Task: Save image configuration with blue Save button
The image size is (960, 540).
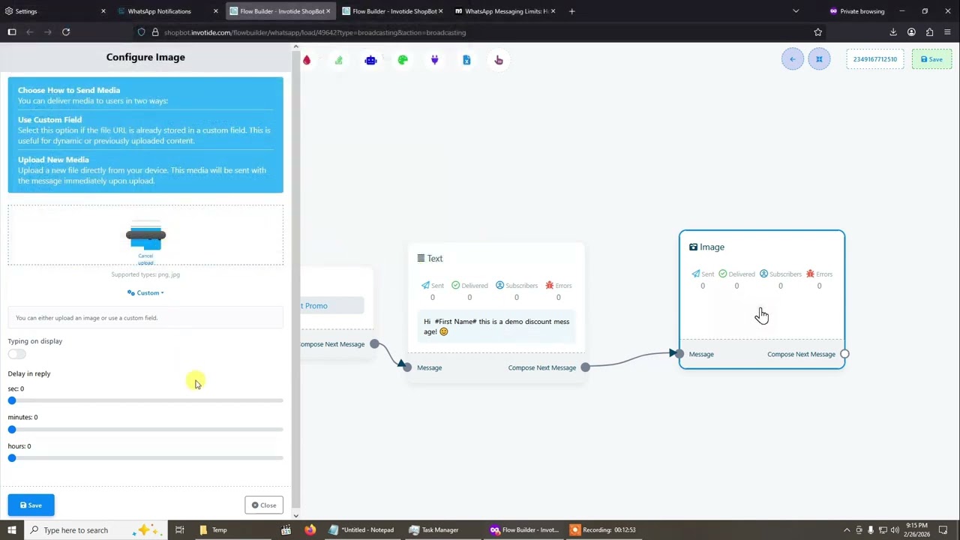Action: click(x=31, y=505)
